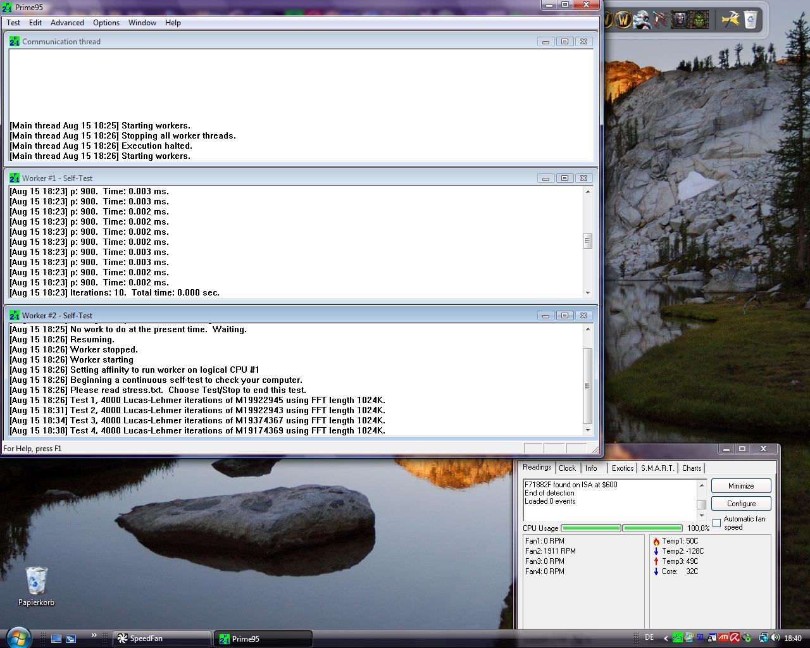The height and width of the screenshot is (648, 810).
Task: Switch to SpeedFan Charts tab
Action: click(x=692, y=468)
